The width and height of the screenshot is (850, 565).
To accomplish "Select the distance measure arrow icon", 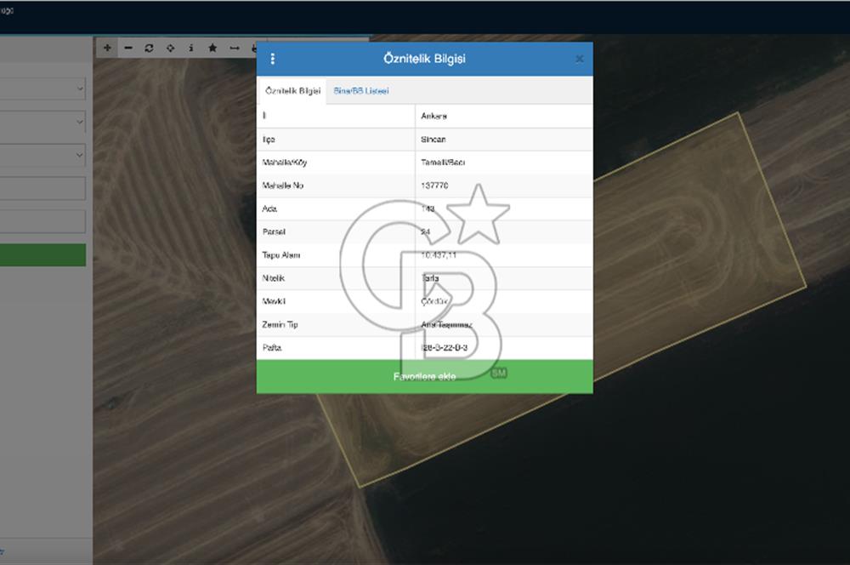I will coord(235,48).
